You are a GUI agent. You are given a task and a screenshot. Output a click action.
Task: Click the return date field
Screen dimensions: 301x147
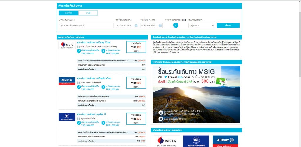pyautogui.click(x=149, y=25)
